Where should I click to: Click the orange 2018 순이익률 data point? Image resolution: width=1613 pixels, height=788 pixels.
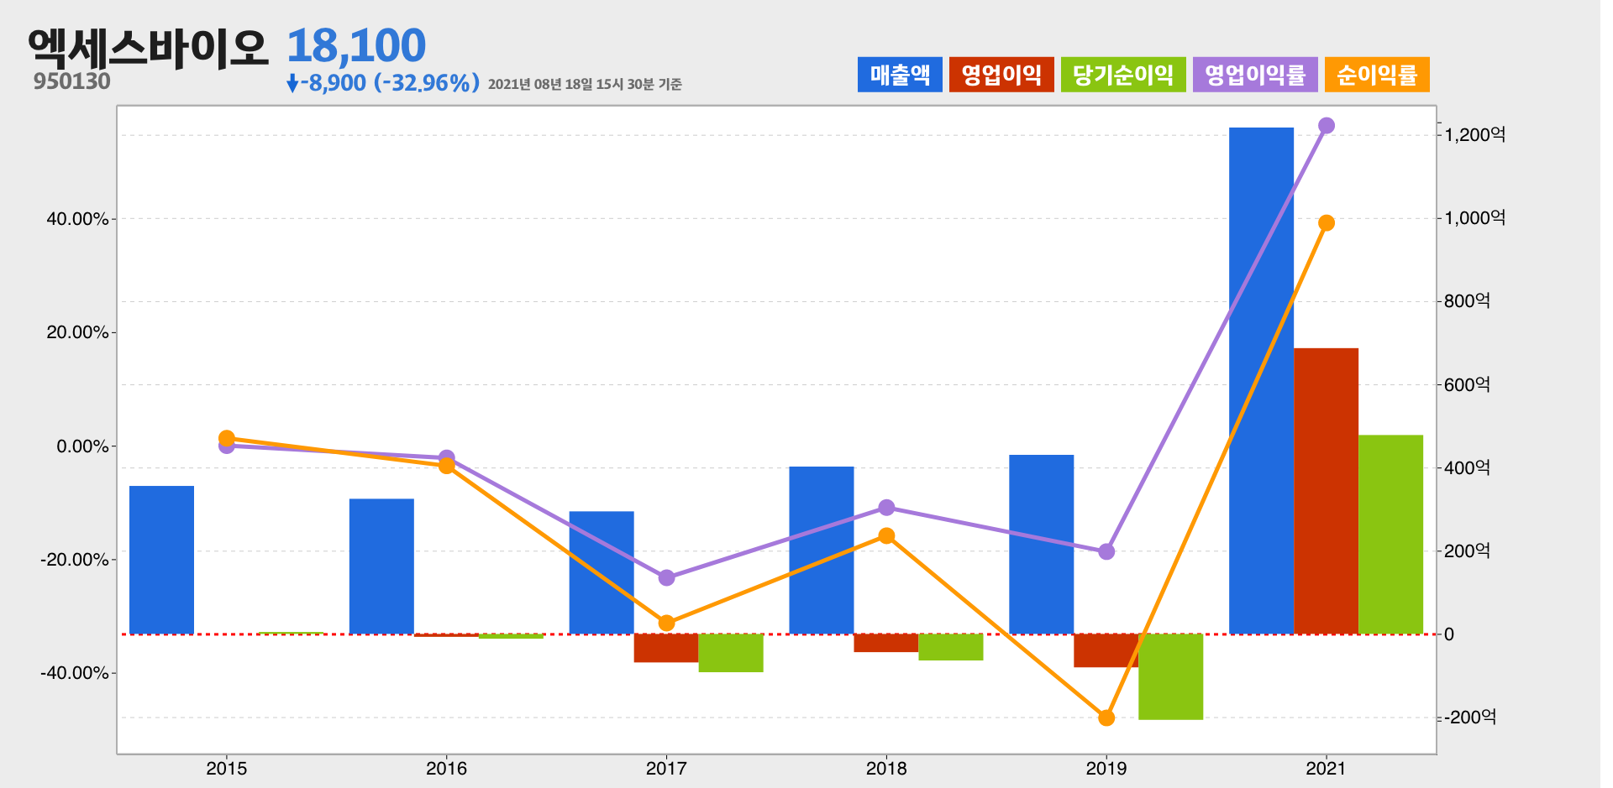tap(886, 535)
